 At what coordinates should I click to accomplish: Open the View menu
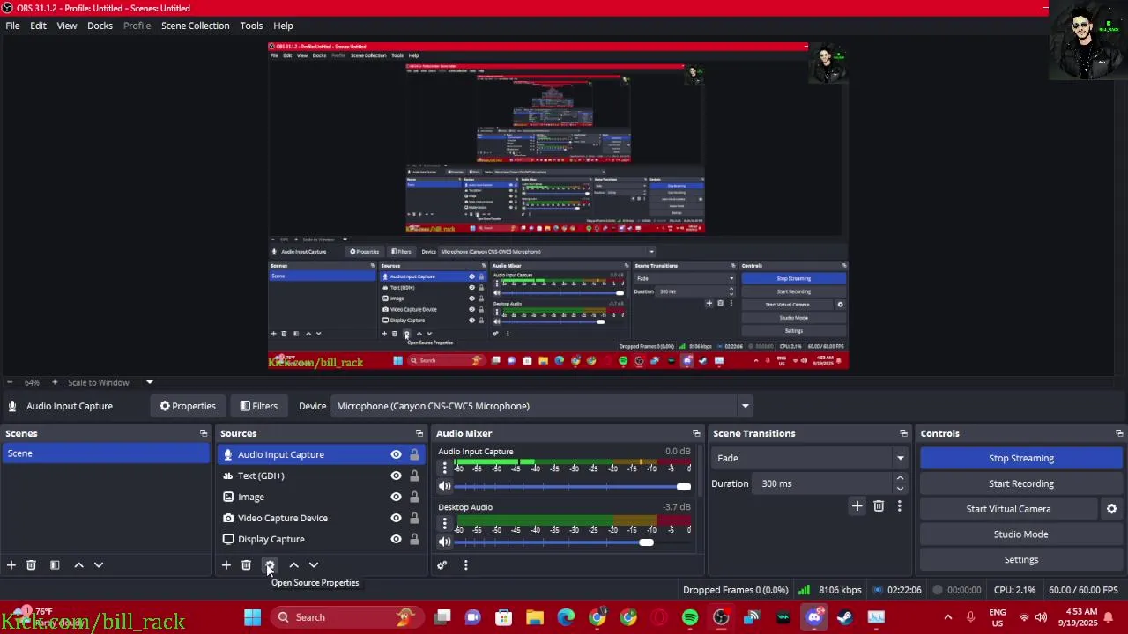click(67, 26)
